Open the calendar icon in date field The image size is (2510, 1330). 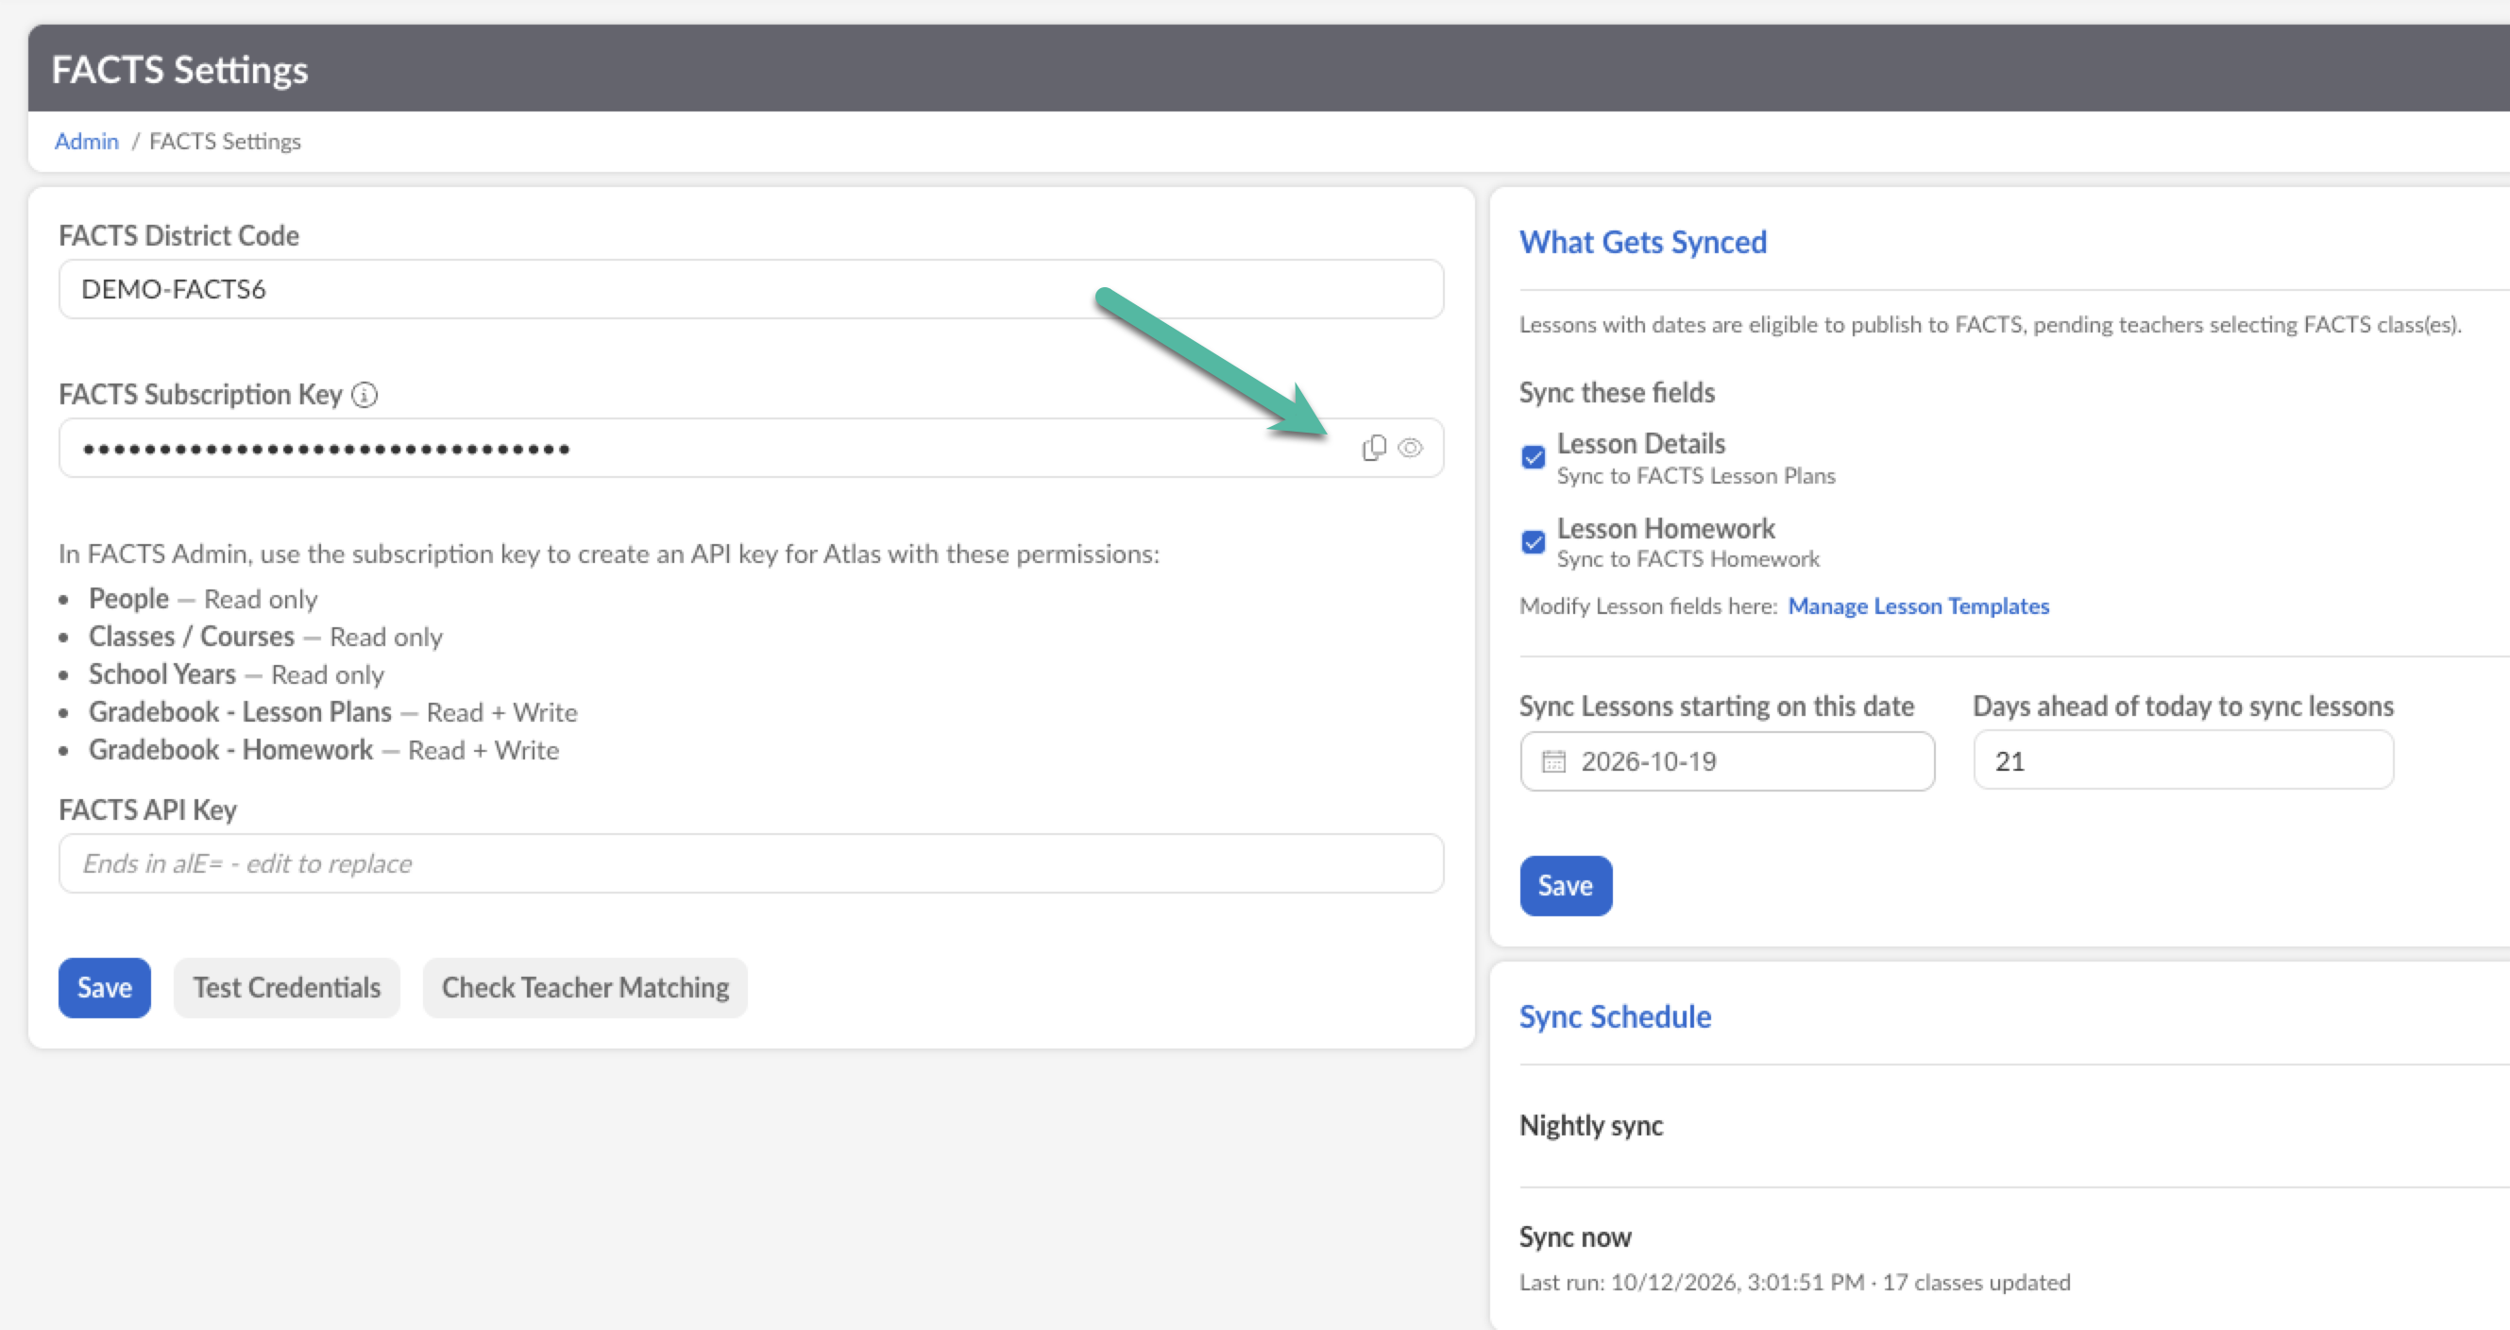point(1554,761)
